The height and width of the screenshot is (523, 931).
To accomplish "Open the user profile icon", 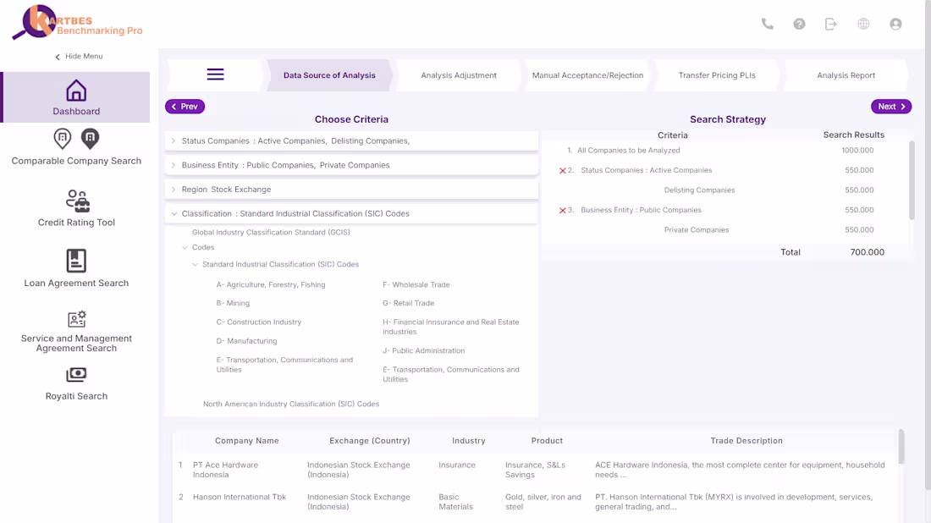I will pos(895,24).
